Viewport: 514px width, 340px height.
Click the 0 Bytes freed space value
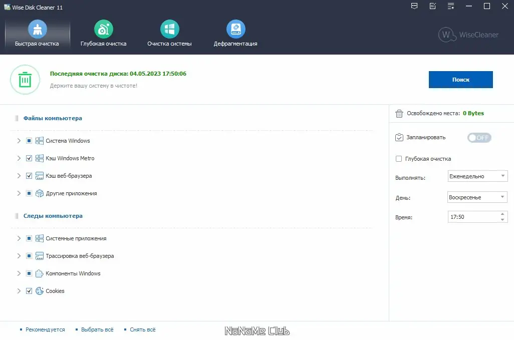(473, 113)
